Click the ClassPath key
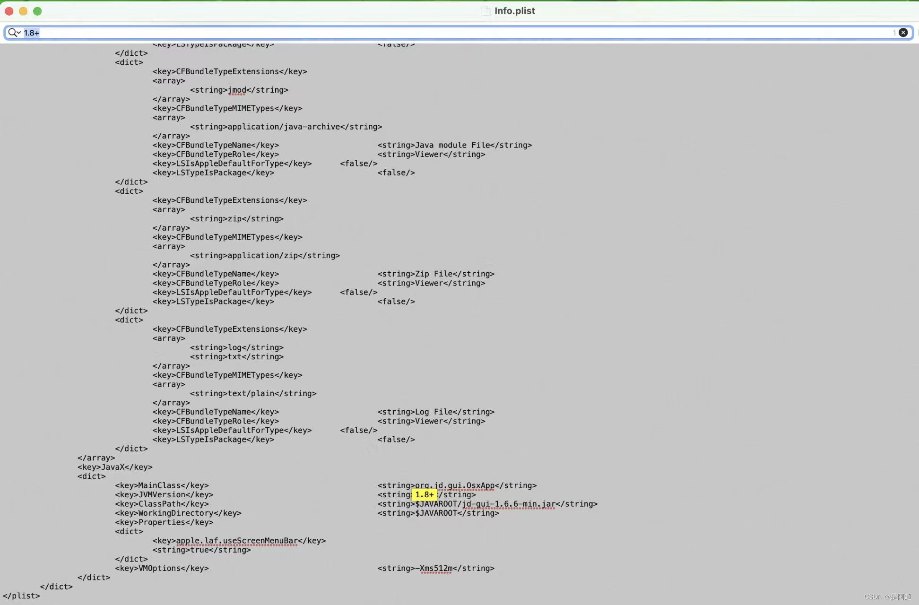Viewport: 919px width, 605px height. click(162, 504)
